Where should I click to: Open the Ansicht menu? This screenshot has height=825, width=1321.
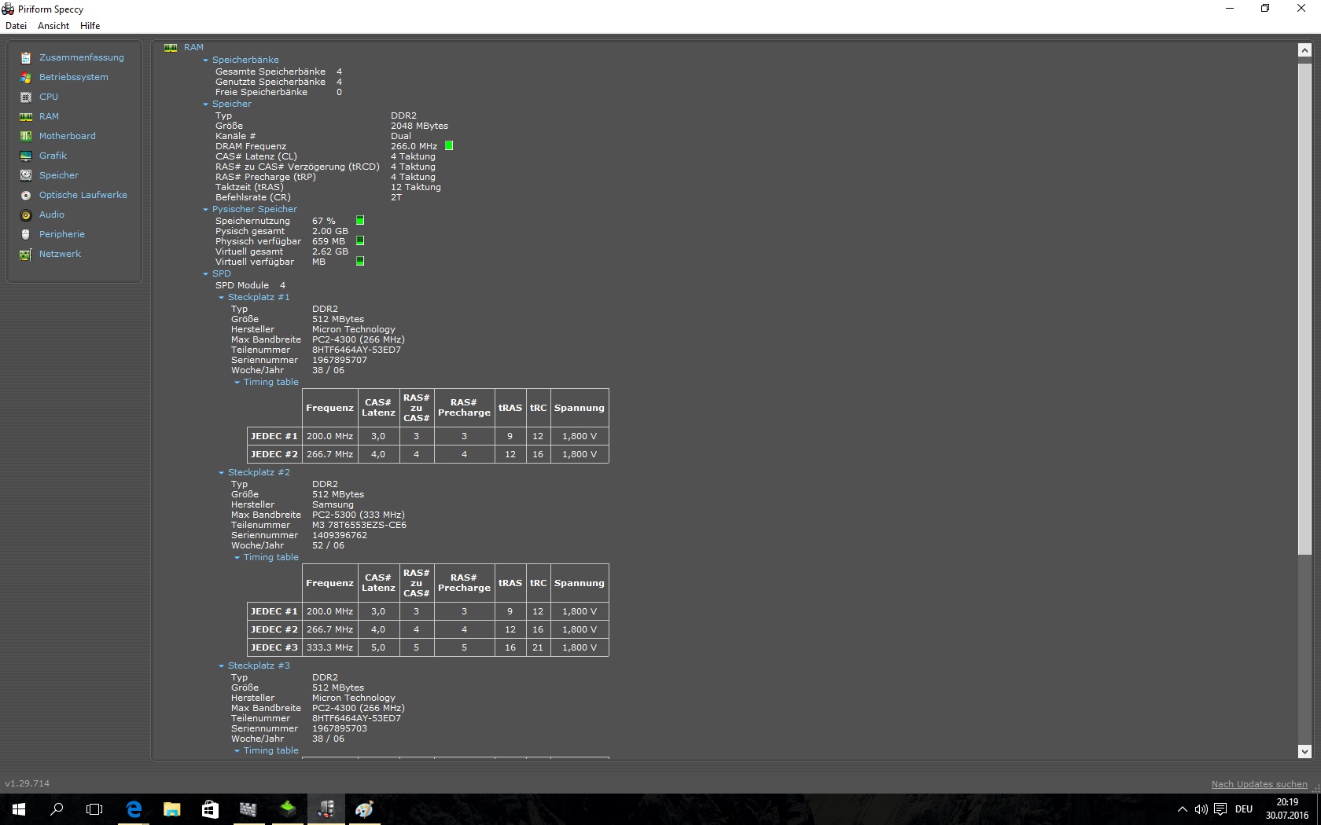[53, 26]
